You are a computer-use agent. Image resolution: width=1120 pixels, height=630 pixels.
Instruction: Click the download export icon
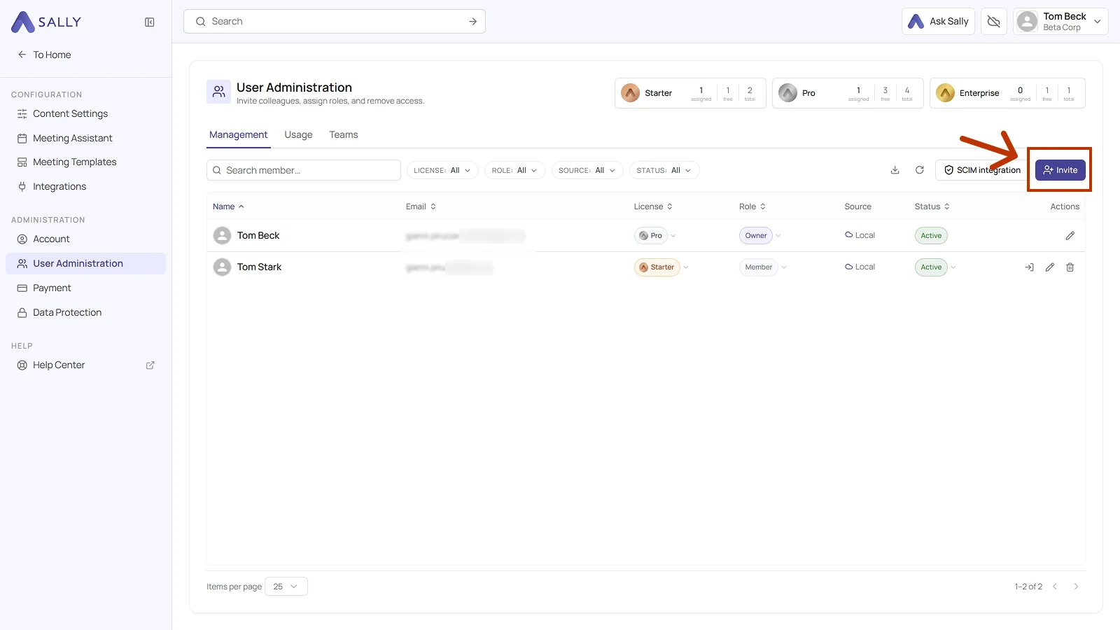click(x=895, y=170)
